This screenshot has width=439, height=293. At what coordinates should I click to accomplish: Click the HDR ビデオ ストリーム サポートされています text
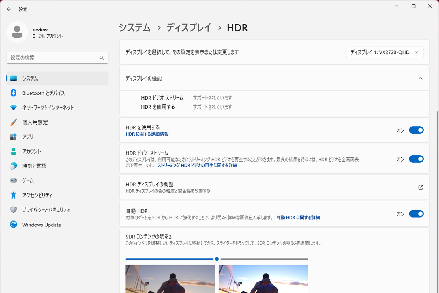[x=213, y=98]
